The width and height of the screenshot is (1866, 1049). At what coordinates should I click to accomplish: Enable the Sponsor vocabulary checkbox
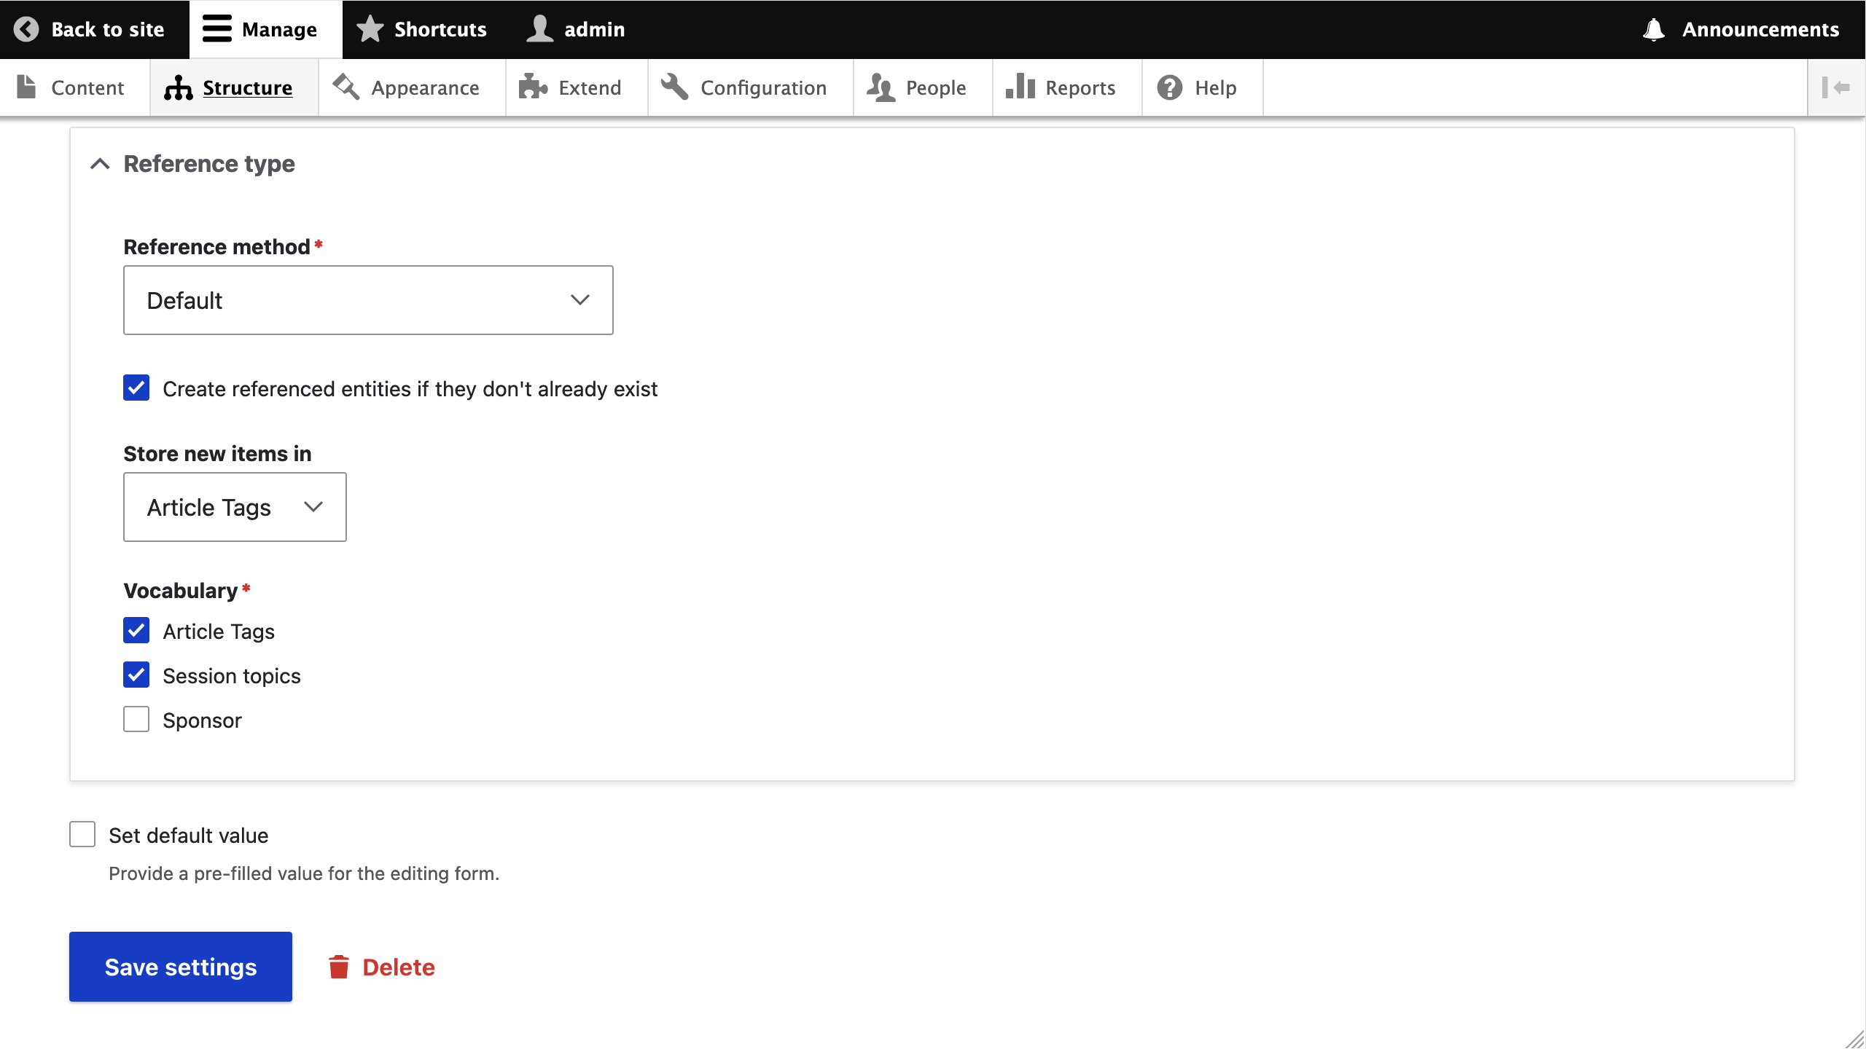coord(136,720)
